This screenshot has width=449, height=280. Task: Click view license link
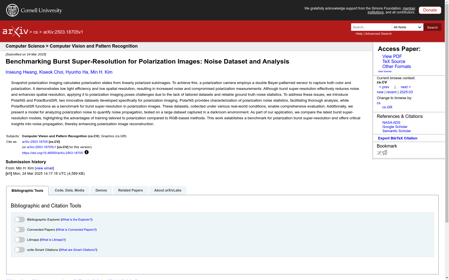tap(385, 71)
